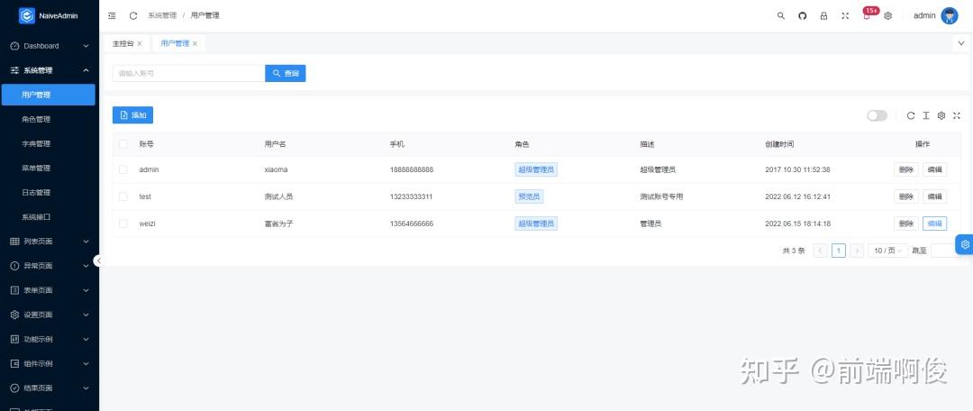Collapse the sidebar with the round arrow handle
The height and width of the screenshot is (411, 973).
97,260
